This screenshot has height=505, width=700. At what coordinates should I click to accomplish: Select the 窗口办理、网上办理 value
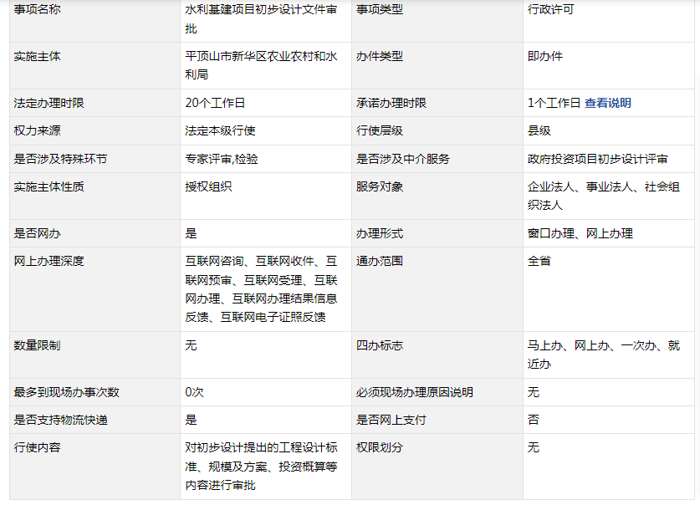pos(580,233)
